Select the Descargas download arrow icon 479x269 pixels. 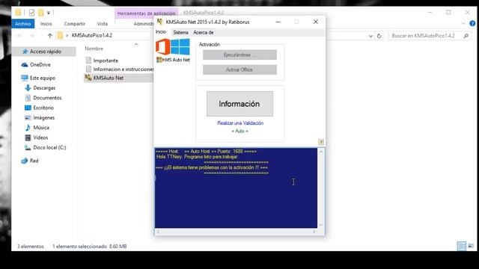[x=28, y=88]
